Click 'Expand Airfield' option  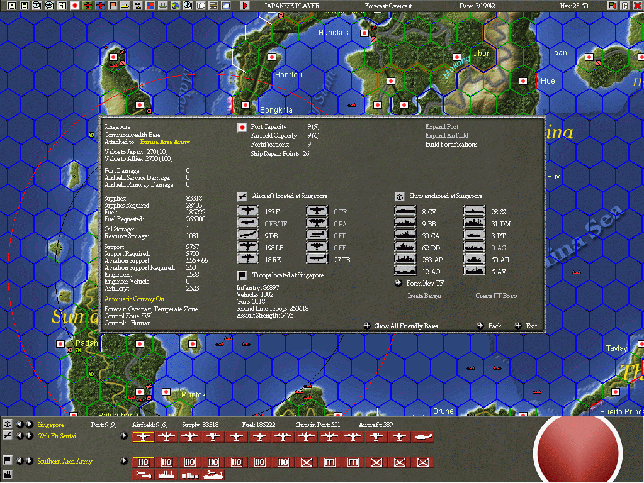click(x=446, y=135)
